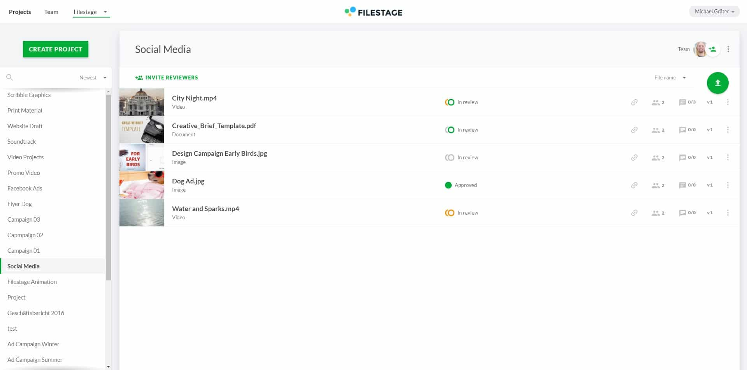Switch to the Team tab
Image resolution: width=747 pixels, height=370 pixels.
coord(51,12)
